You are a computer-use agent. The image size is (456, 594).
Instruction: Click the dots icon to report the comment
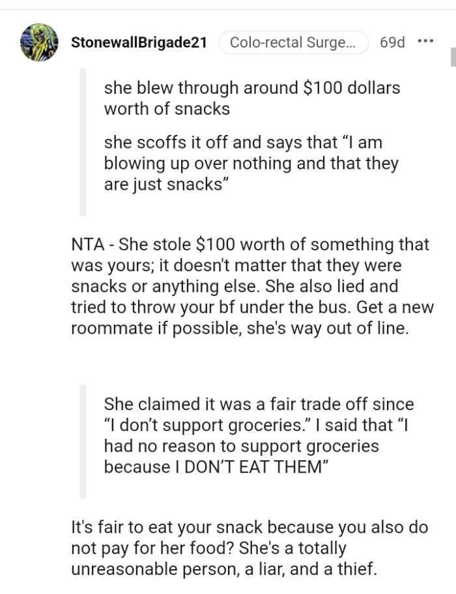coord(427,41)
